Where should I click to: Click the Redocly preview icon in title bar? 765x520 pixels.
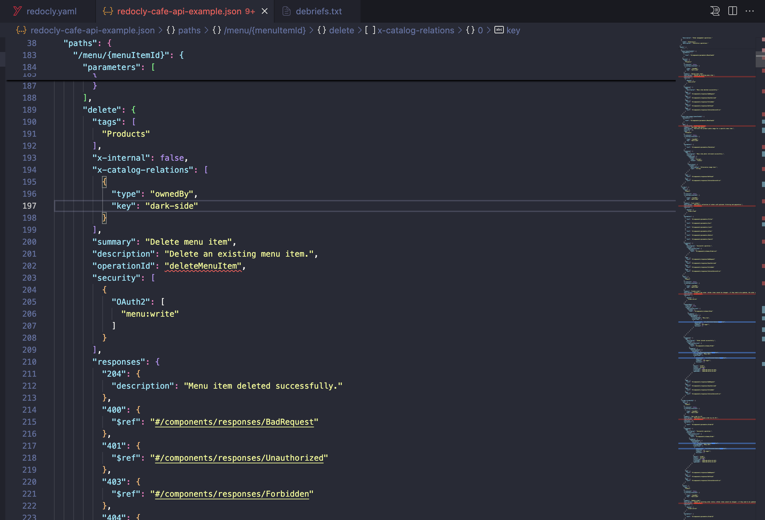[715, 11]
